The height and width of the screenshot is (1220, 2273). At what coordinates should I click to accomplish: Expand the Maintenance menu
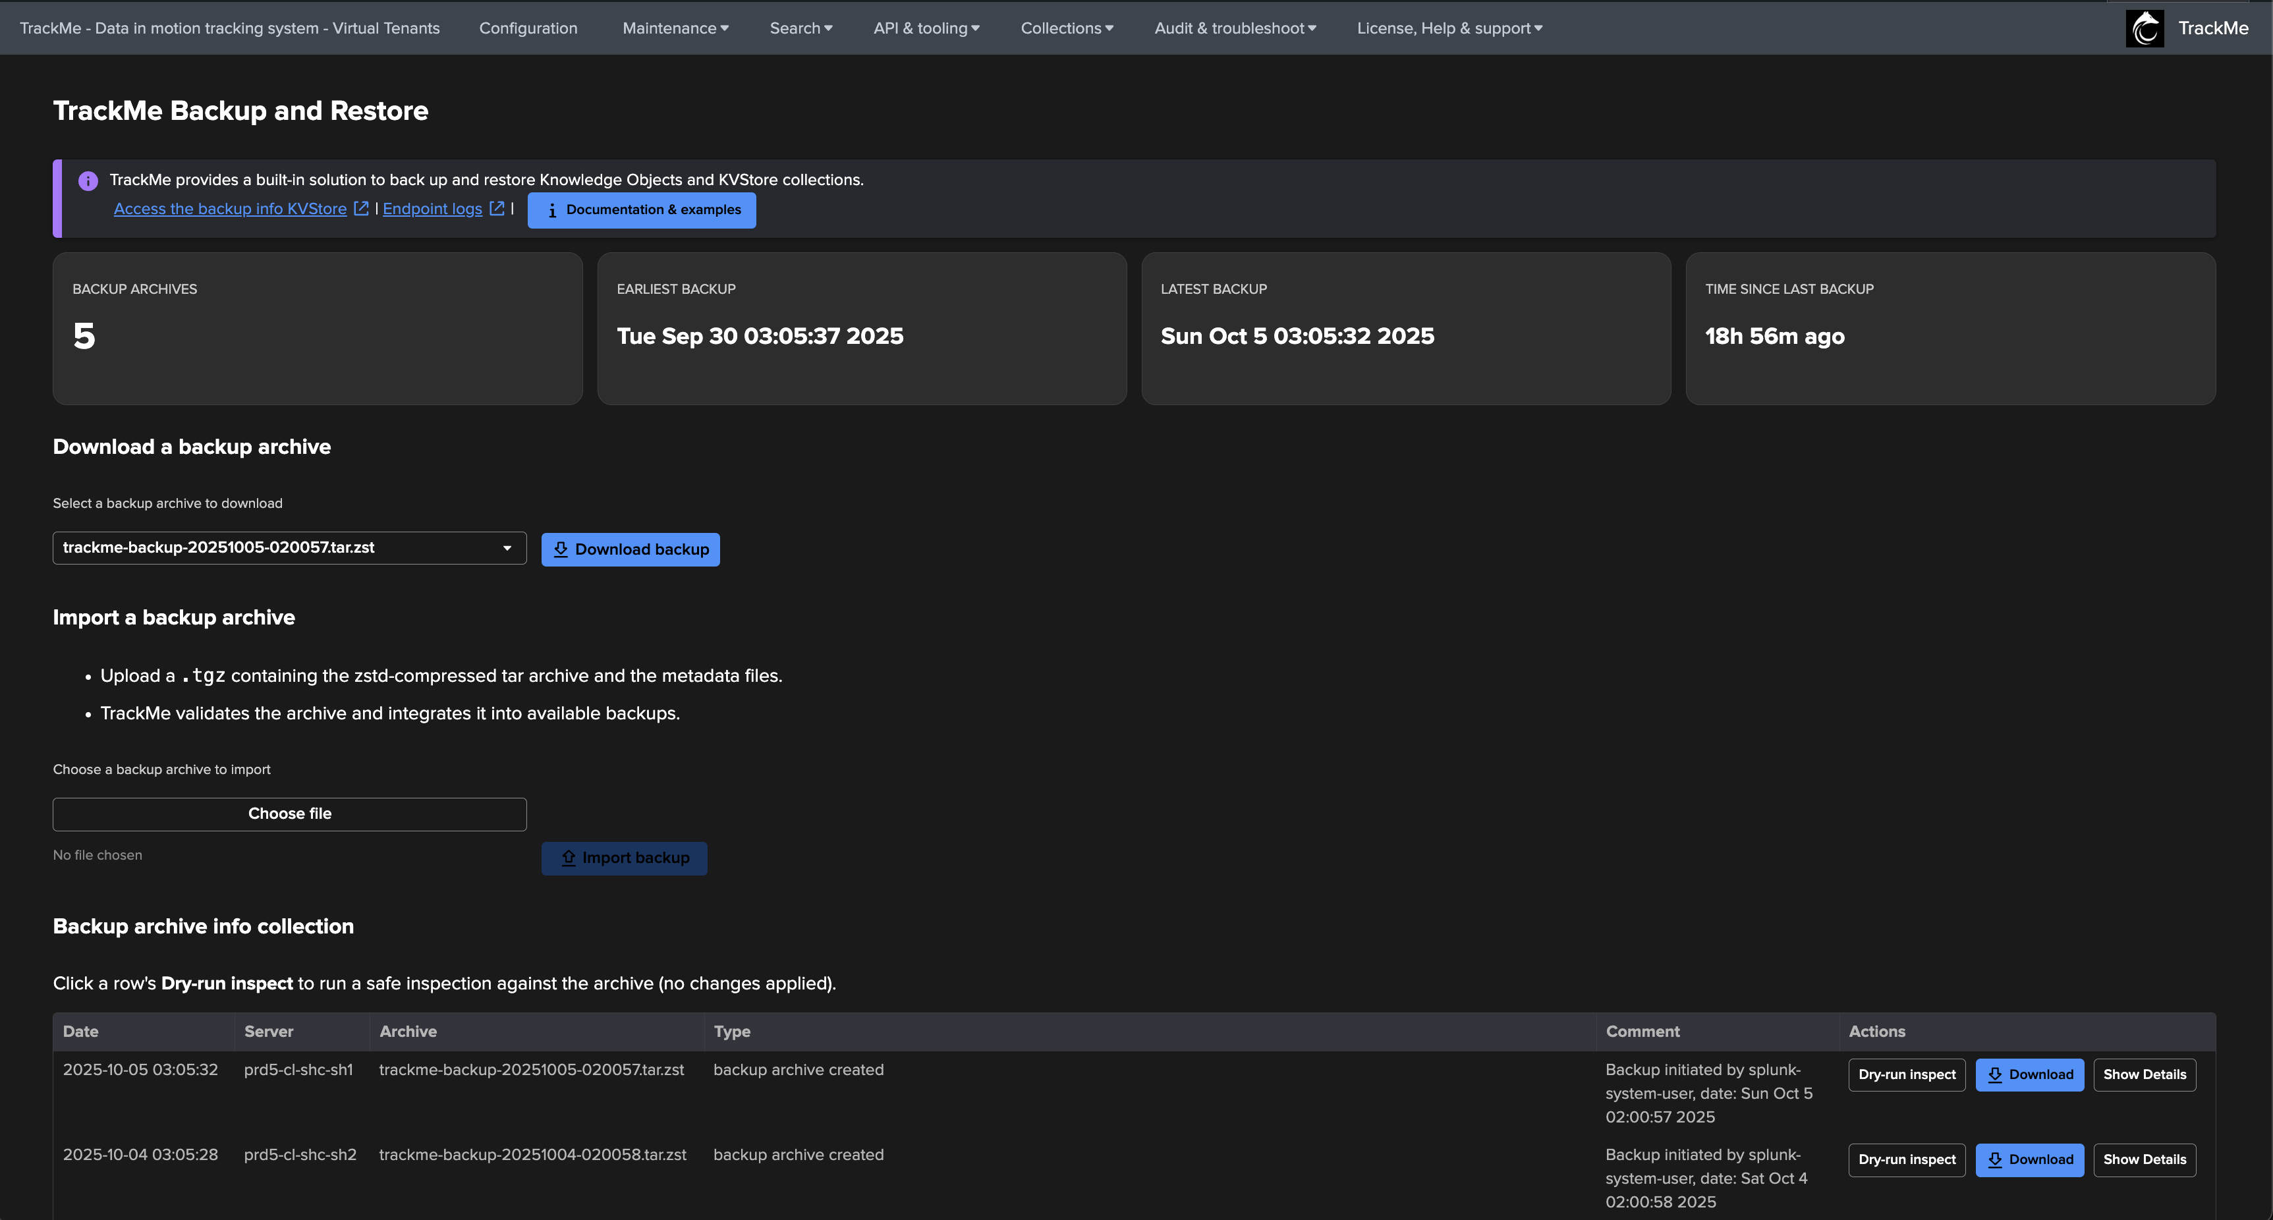tap(675, 28)
